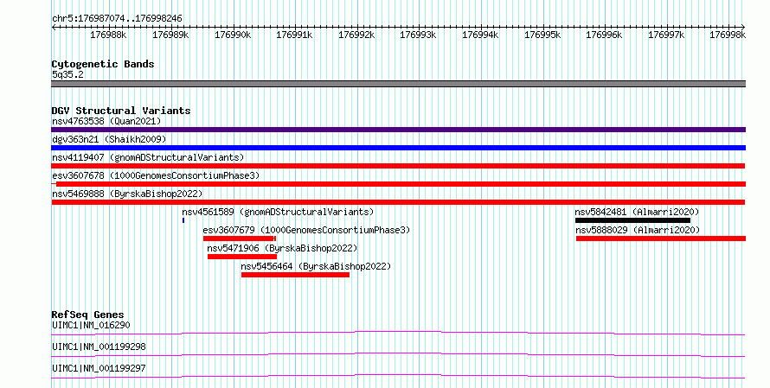Click the nsv5888029 Almarri2020 red bar
The width and height of the screenshot is (770, 388).
point(661,239)
